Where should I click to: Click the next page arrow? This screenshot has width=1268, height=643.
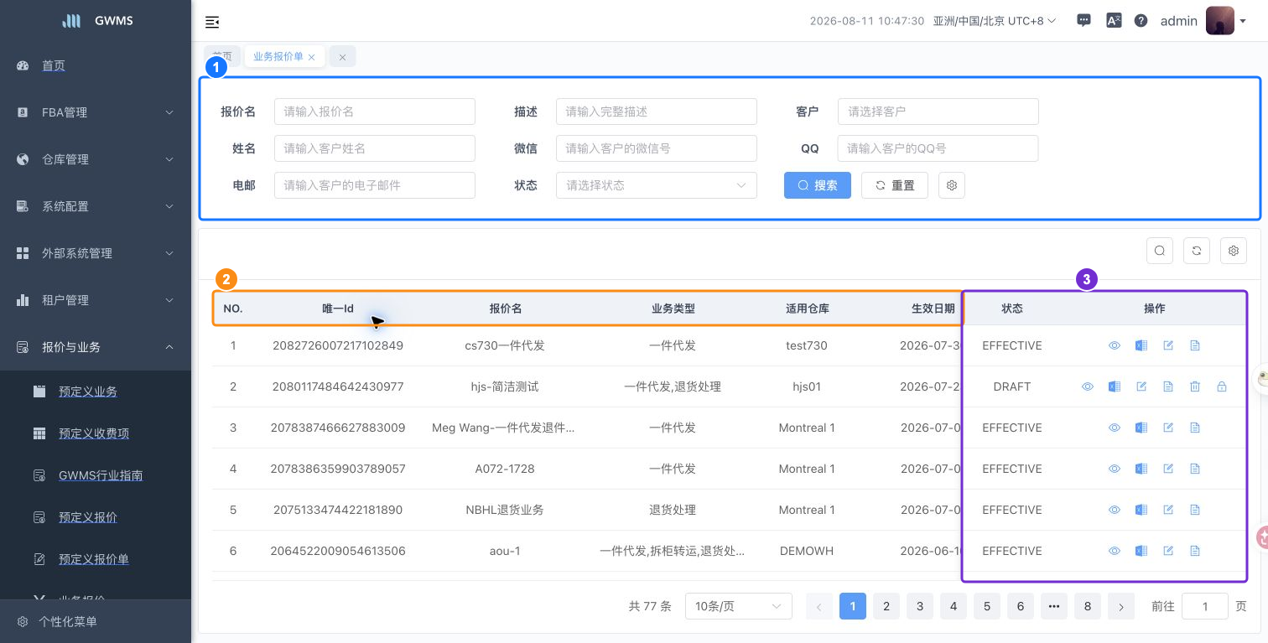click(x=1121, y=606)
